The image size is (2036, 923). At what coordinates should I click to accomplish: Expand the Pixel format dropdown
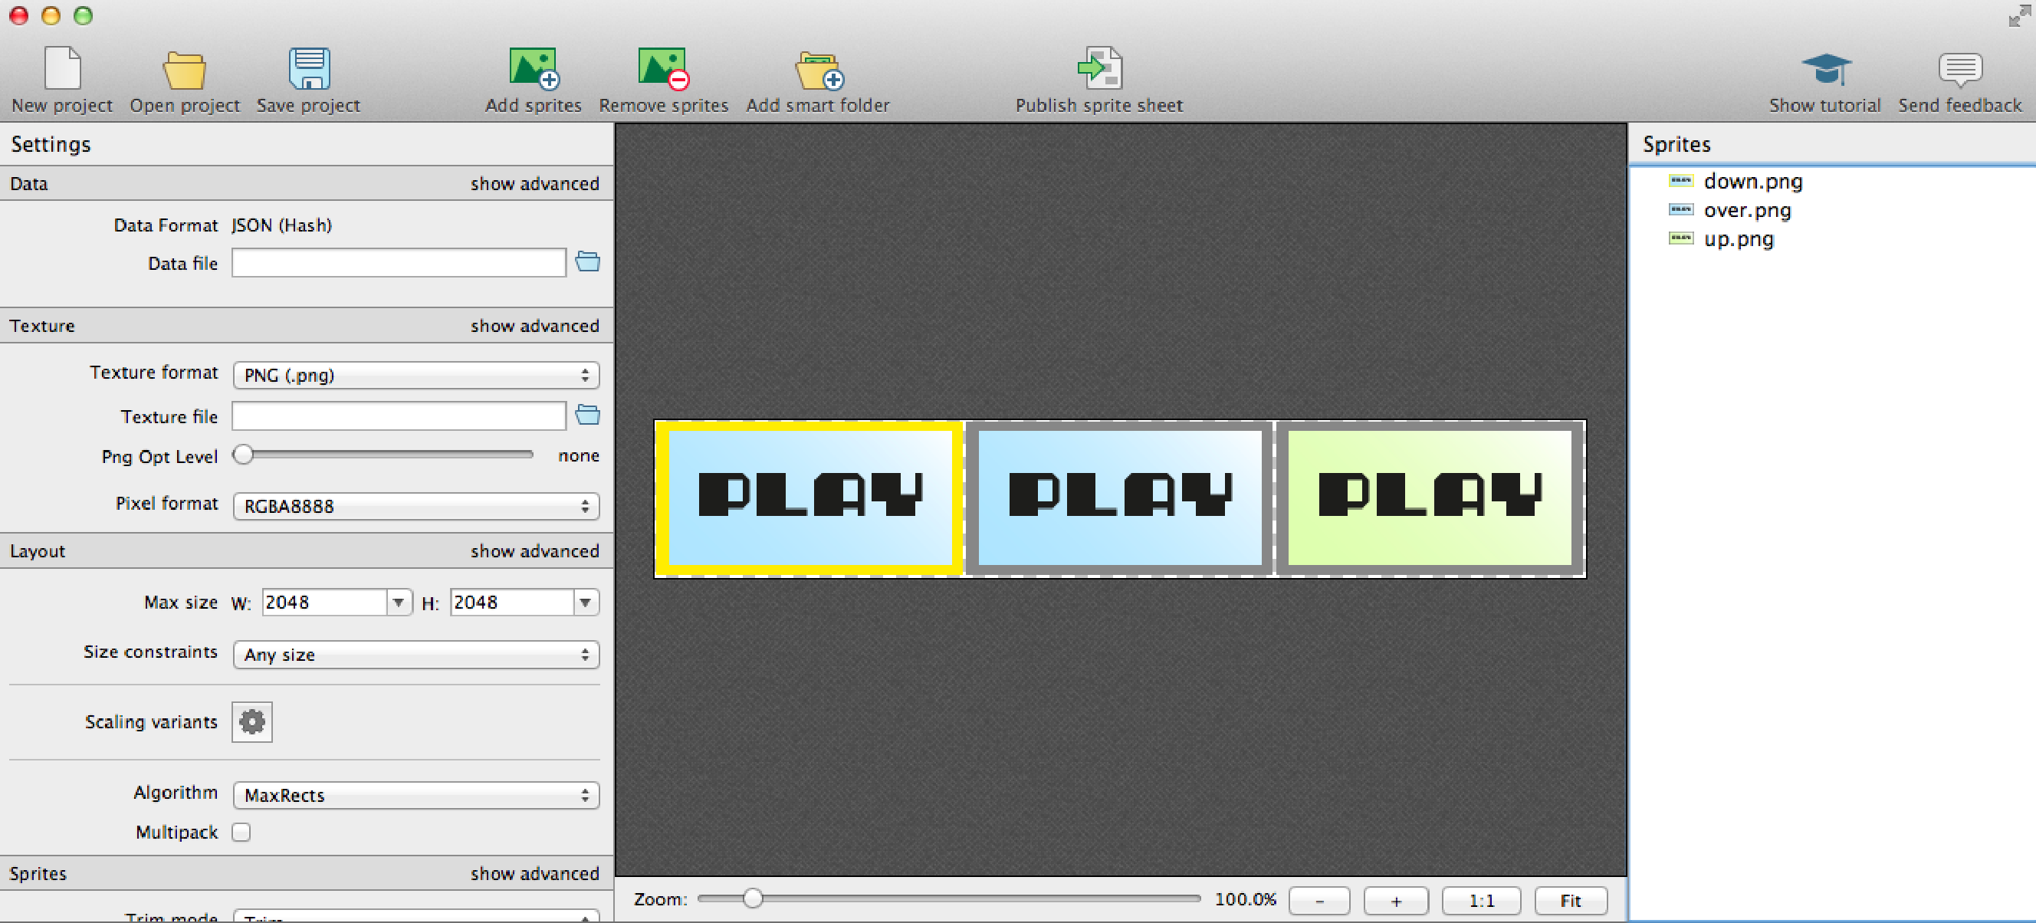click(x=415, y=506)
